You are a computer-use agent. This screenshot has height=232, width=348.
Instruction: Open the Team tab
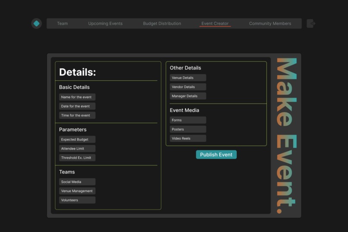tap(62, 23)
